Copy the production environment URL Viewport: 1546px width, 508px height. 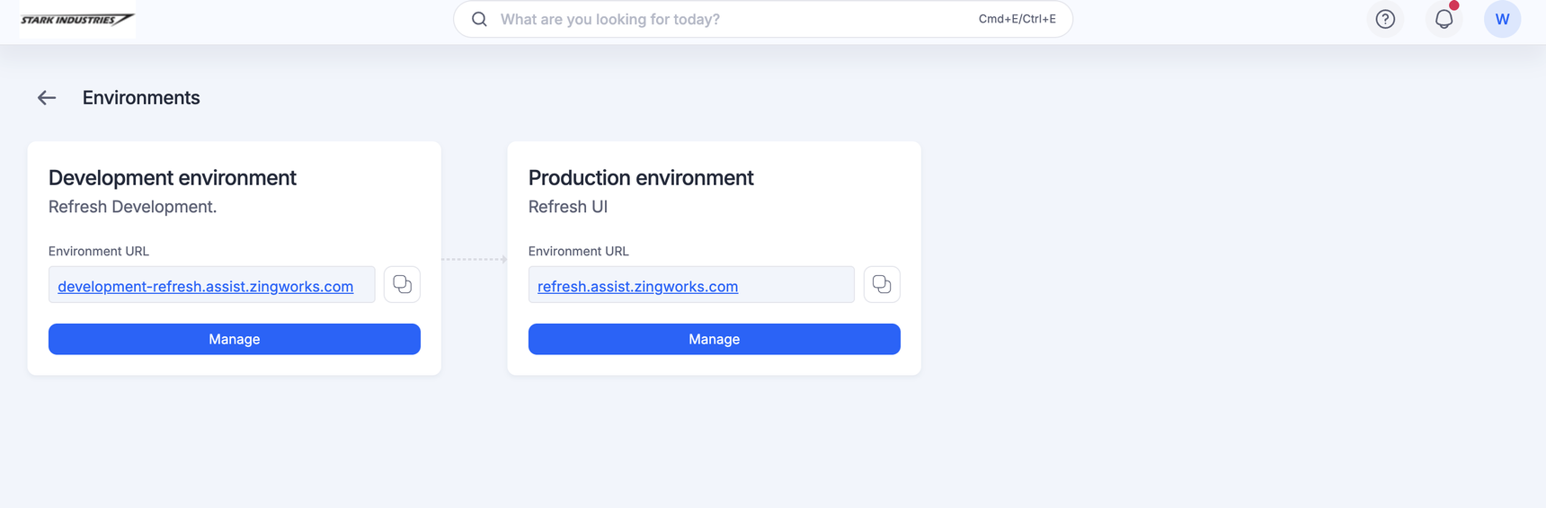pyautogui.click(x=882, y=285)
